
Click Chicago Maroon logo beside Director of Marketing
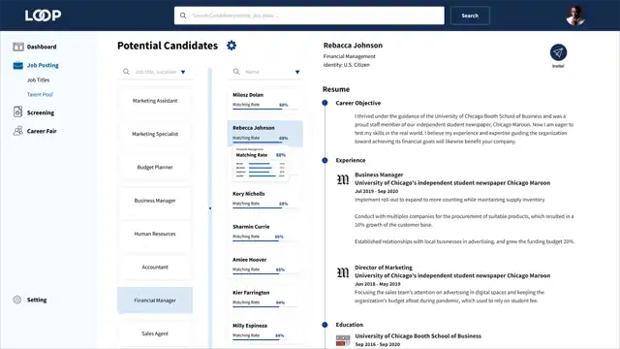(343, 272)
